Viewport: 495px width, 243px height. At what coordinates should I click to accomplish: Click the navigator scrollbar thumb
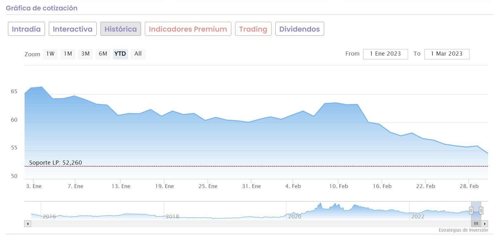(476, 224)
